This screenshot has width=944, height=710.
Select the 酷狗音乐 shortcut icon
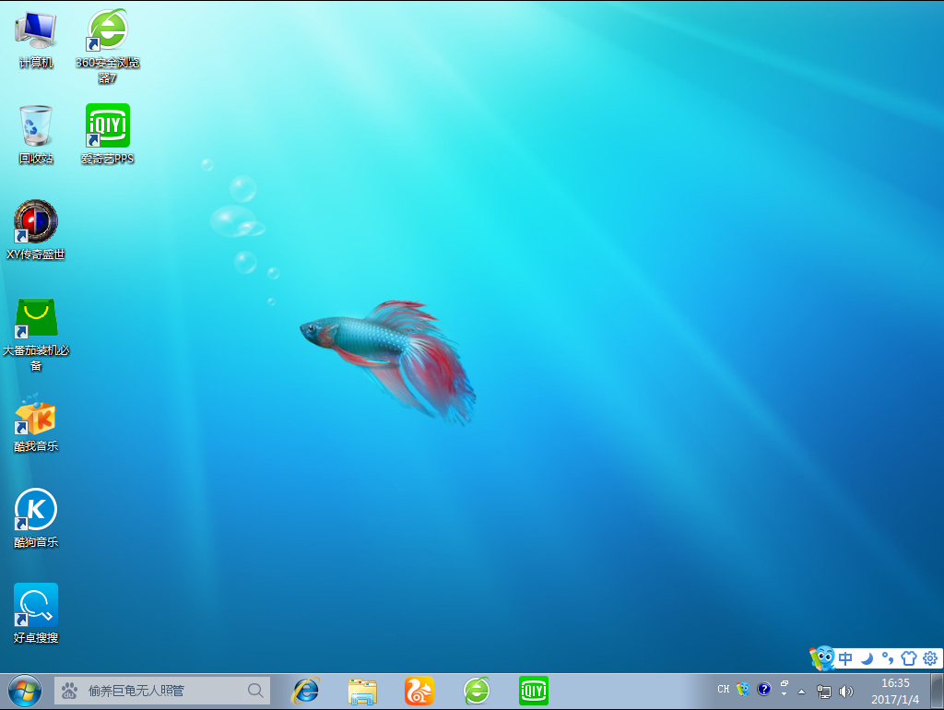[x=36, y=518]
